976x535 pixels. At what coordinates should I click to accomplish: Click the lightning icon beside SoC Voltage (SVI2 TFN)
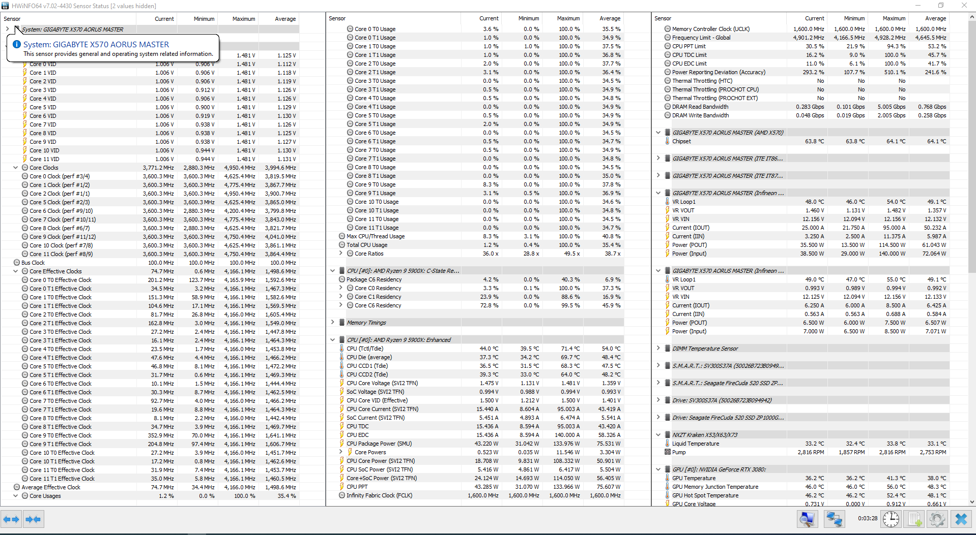pos(342,392)
